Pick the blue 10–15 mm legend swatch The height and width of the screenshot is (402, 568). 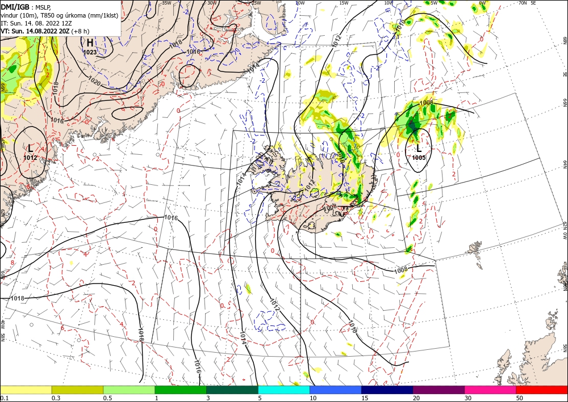[x=336, y=390]
